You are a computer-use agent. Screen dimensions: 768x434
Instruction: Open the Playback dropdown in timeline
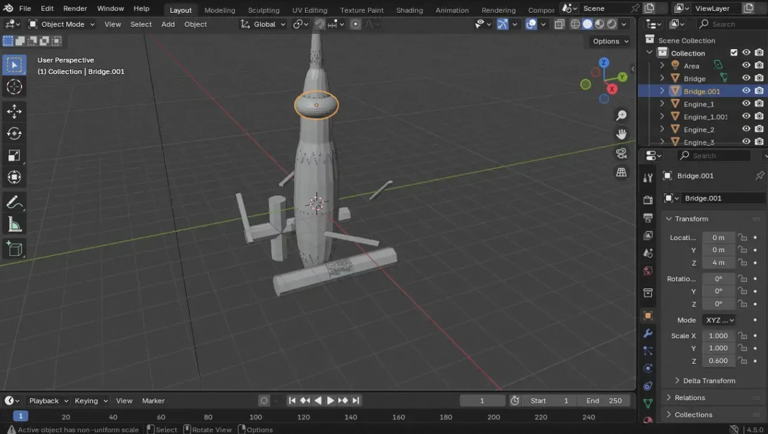pyautogui.click(x=48, y=401)
